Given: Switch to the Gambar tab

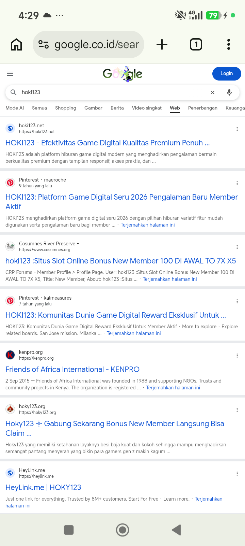Looking at the screenshot, I should tap(93, 108).
